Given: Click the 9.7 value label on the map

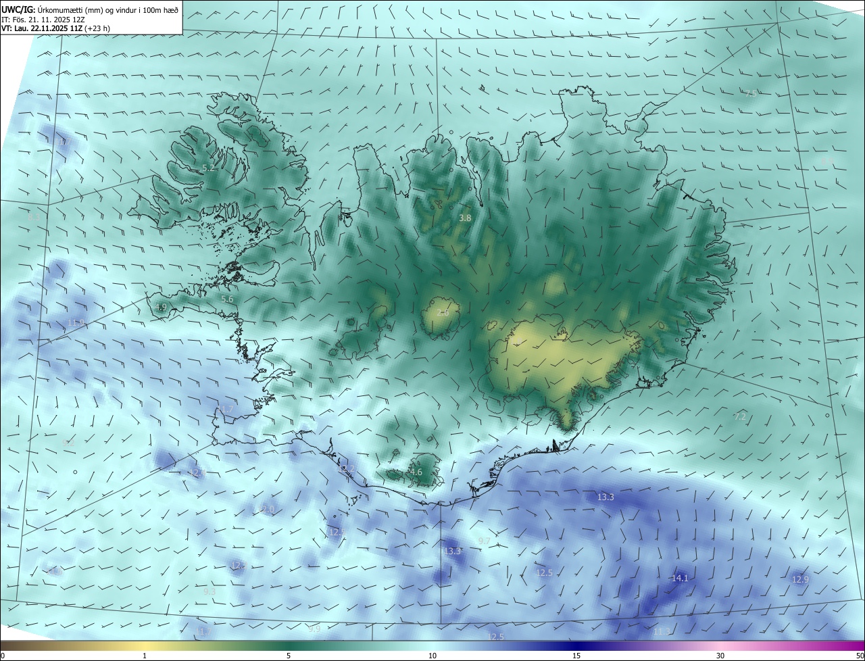Looking at the screenshot, I should 484,541.
